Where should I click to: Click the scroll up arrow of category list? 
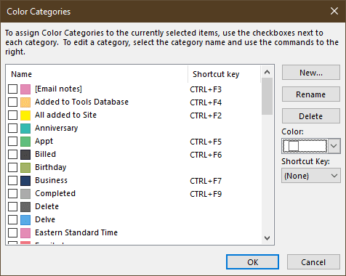[x=267, y=72]
